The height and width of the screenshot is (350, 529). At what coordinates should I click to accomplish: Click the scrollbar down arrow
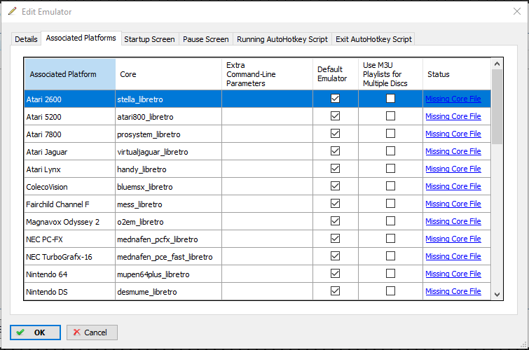click(x=497, y=295)
